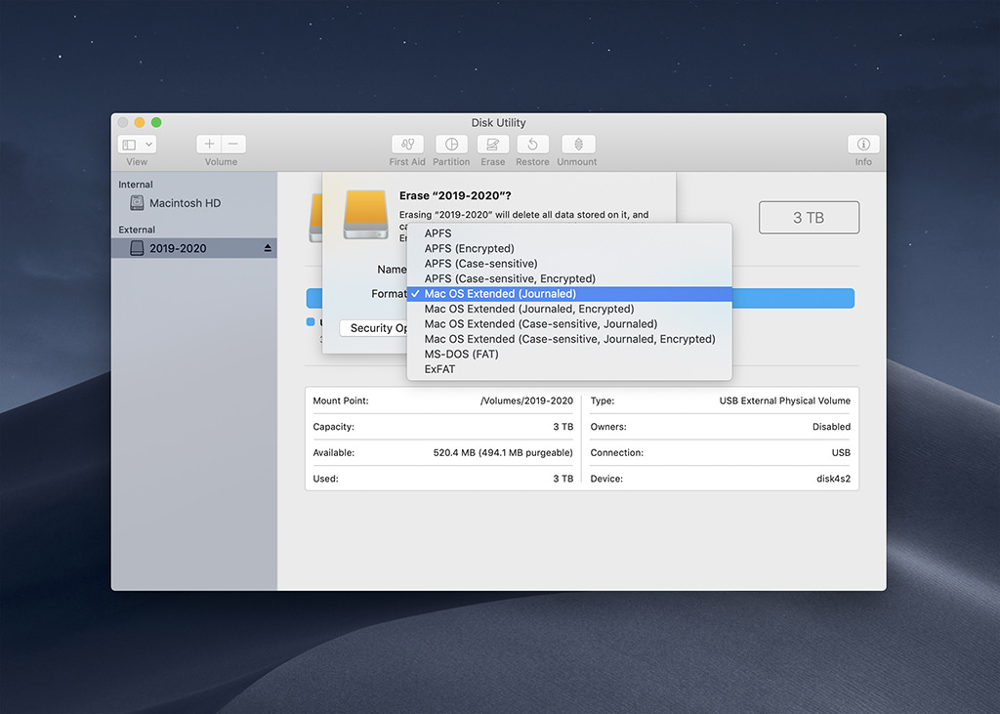Click the Erase toolbar icon

[492, 145]
